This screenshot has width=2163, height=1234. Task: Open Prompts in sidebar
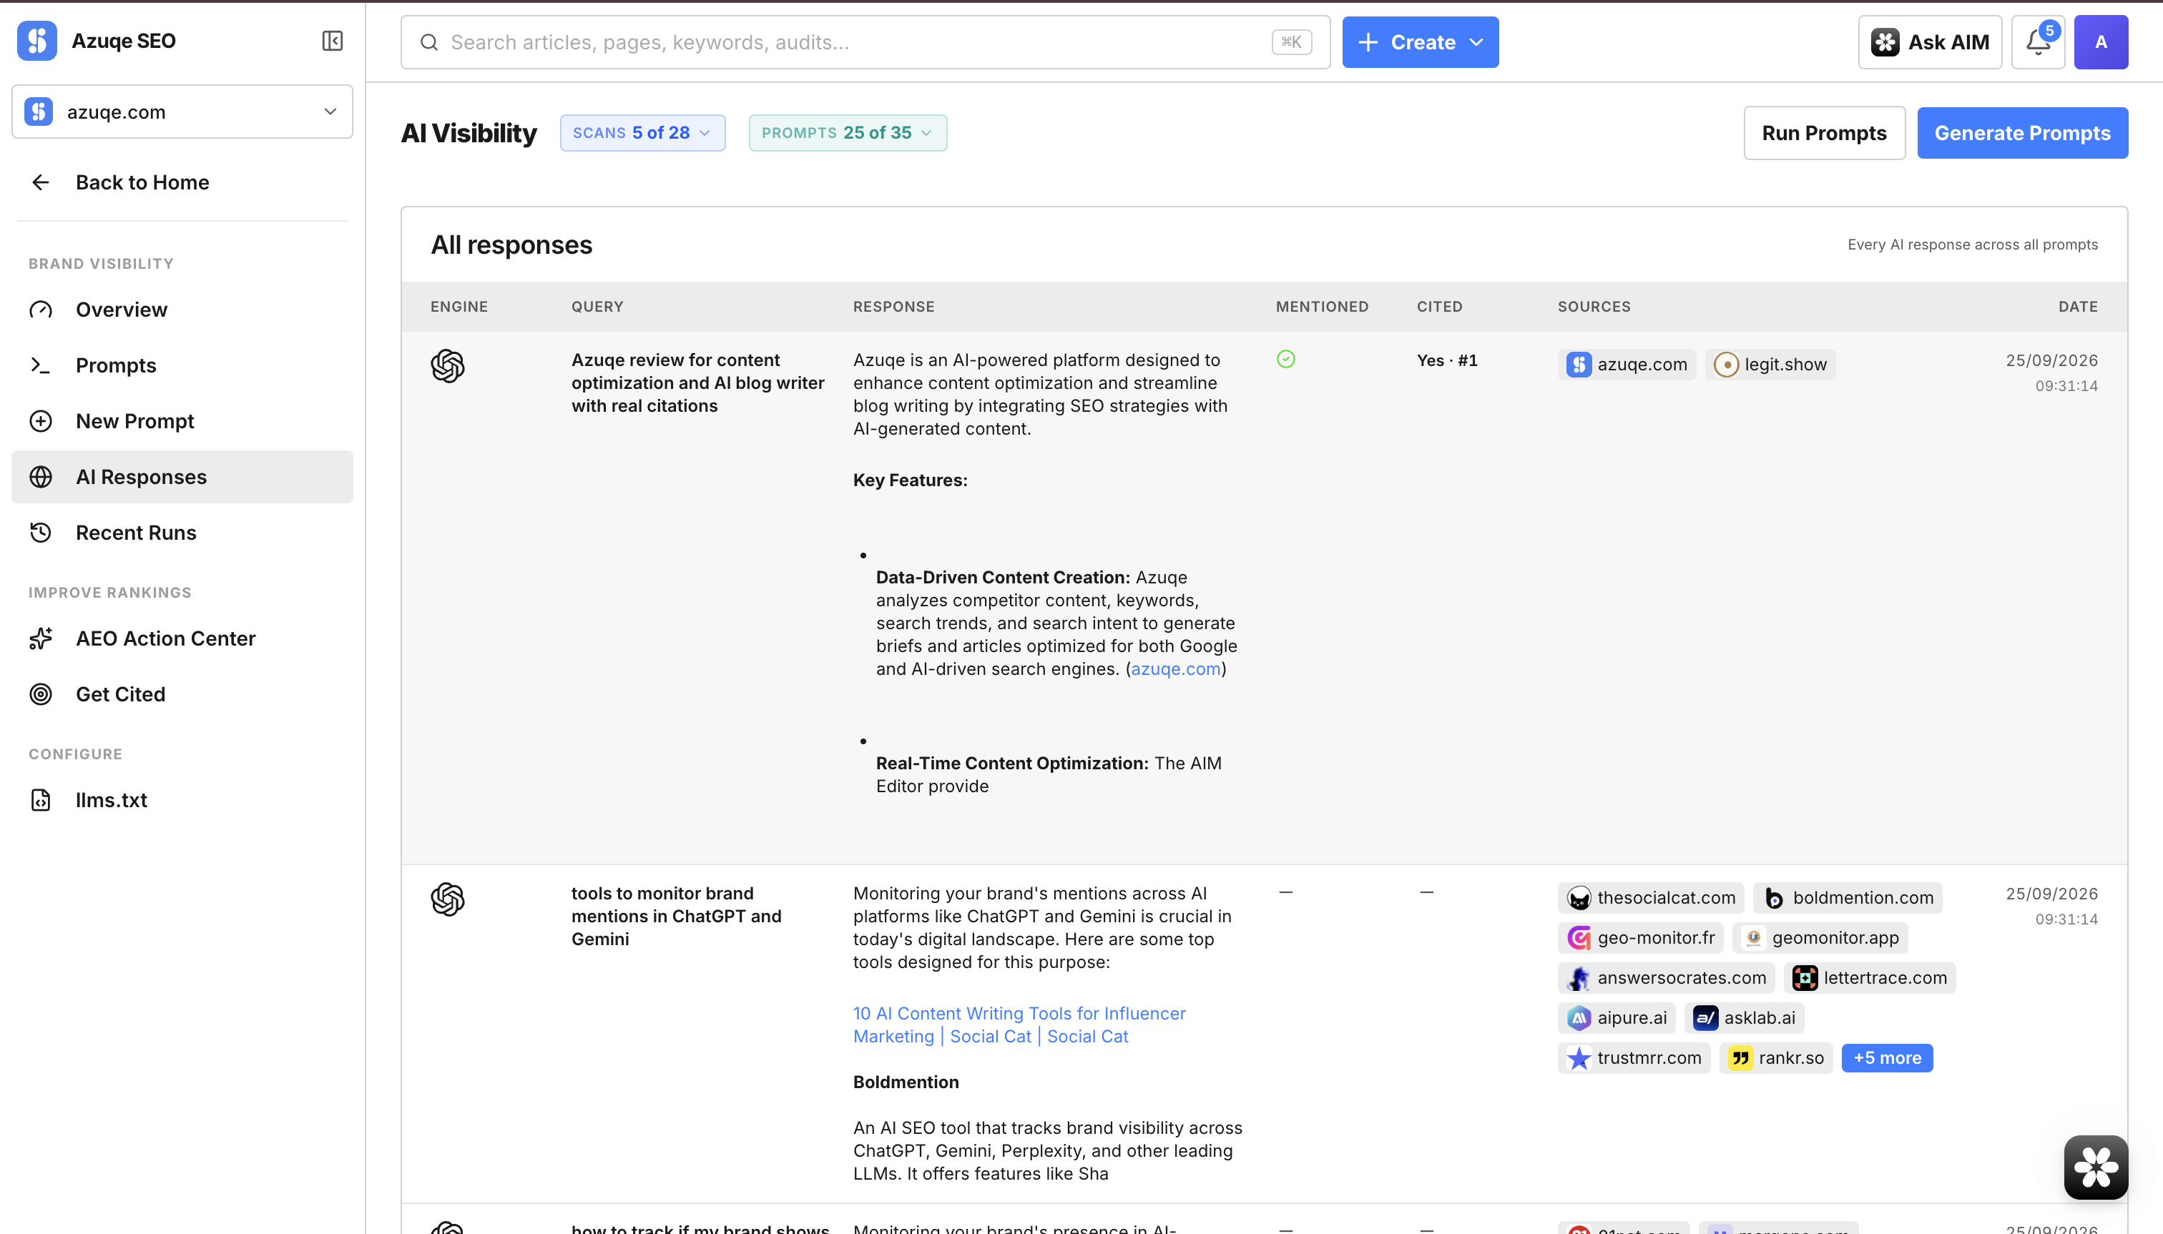coord(182,365)
